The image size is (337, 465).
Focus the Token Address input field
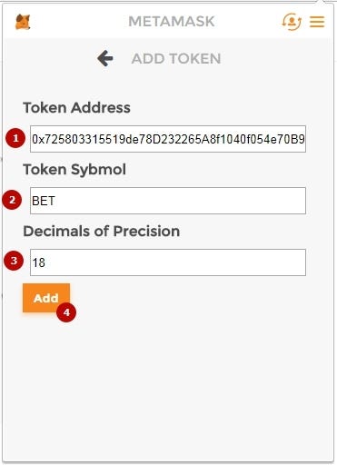point(168,139)
